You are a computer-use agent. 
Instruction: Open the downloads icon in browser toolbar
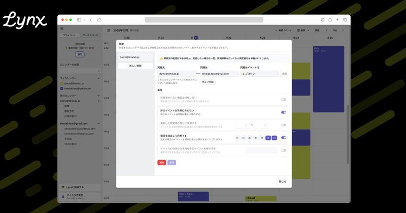(323, 20)
